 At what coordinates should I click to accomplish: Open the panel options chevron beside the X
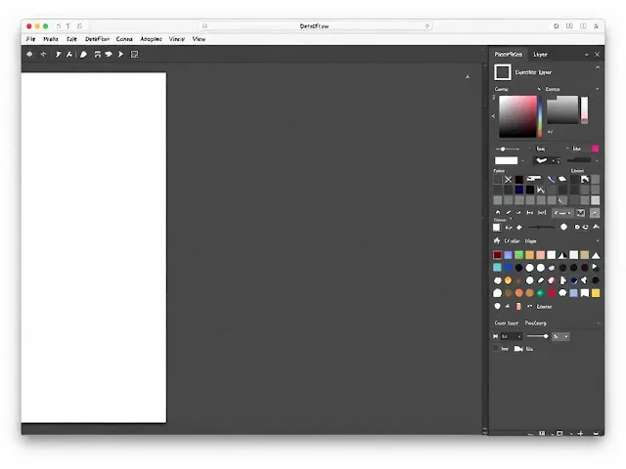[587, 55]
